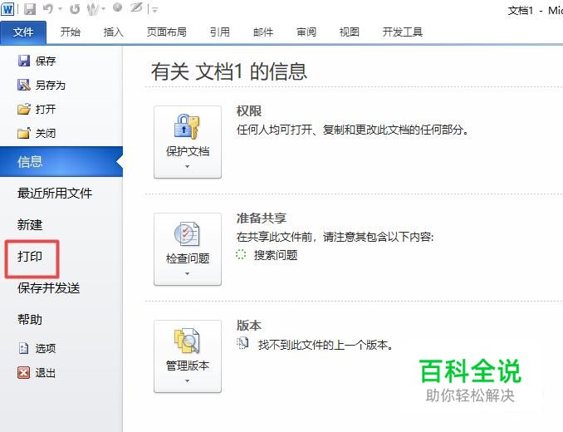
Task: Open the 开发工具 ribbon tab
Action: [403, 32]
